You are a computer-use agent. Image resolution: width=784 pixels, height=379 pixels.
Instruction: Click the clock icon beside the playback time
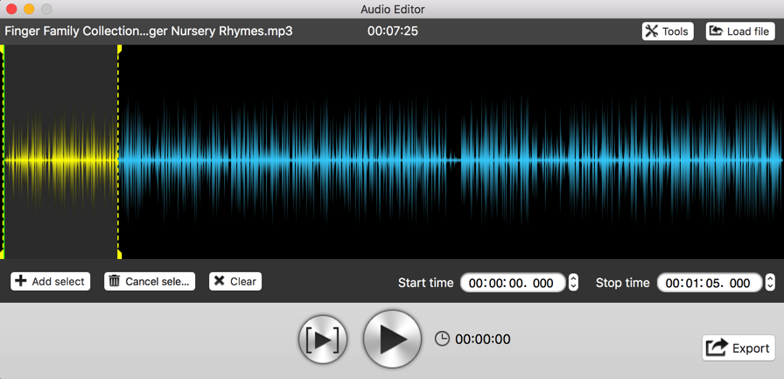(442, 339)
